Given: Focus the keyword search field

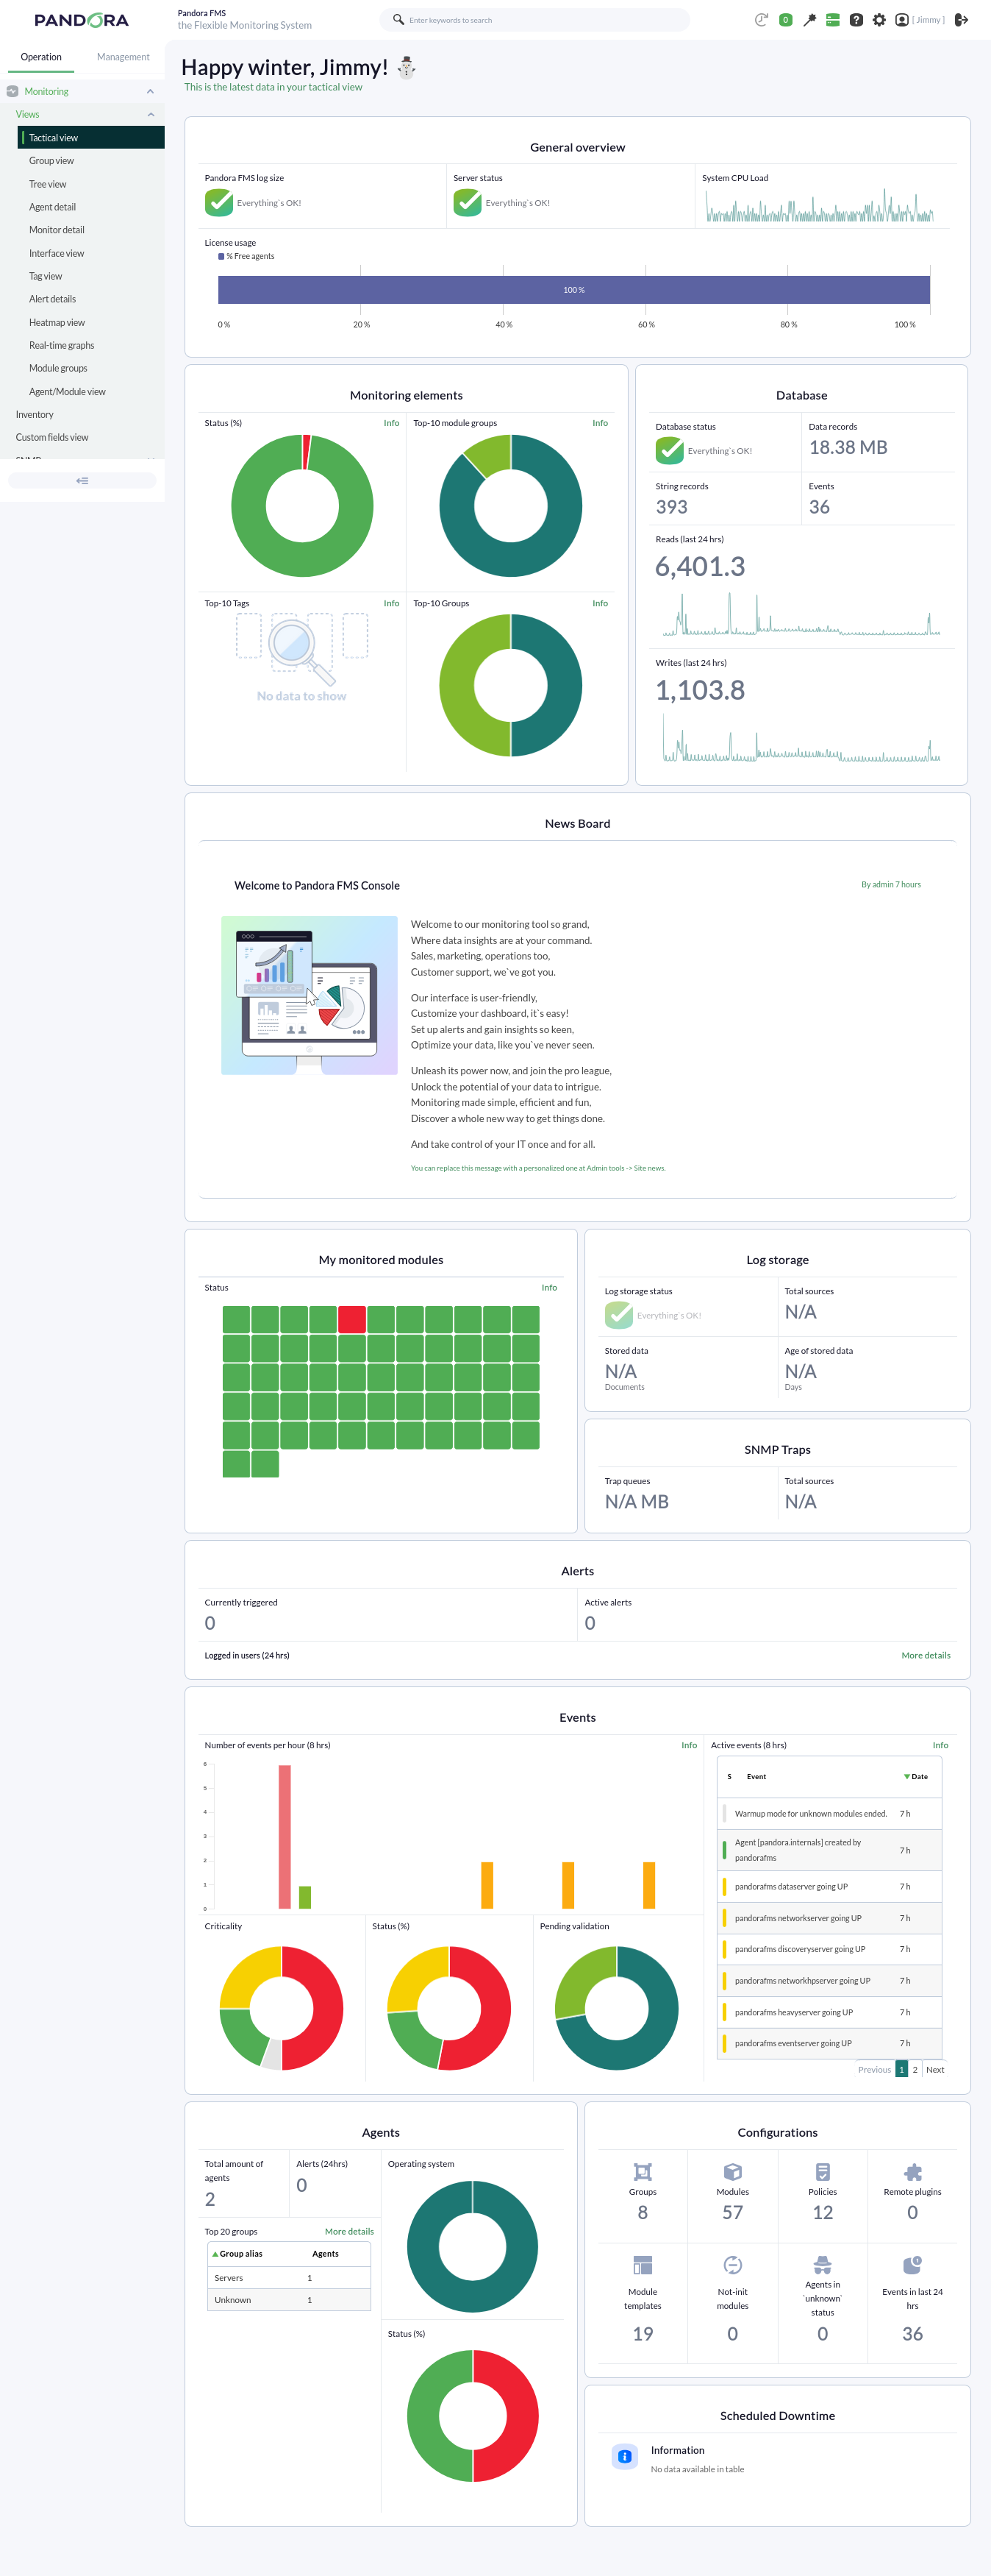Looking at the screenshot, I should pos(534,20).
